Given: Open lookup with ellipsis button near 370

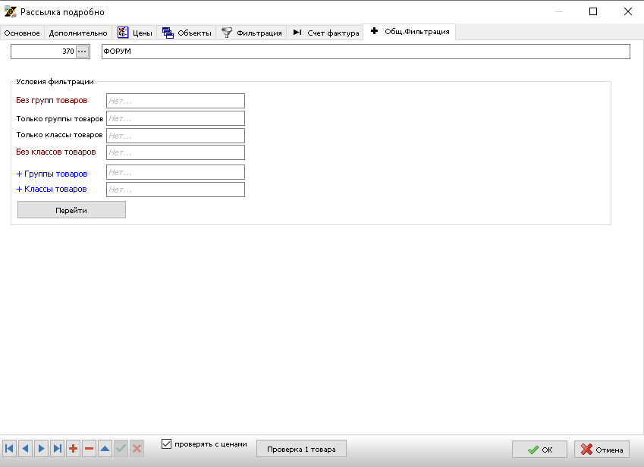Looking at the screenshot, I should tap(83, 51).
